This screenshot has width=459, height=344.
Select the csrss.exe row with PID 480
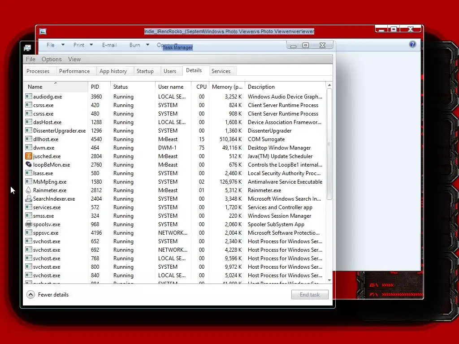click(174, 113)
